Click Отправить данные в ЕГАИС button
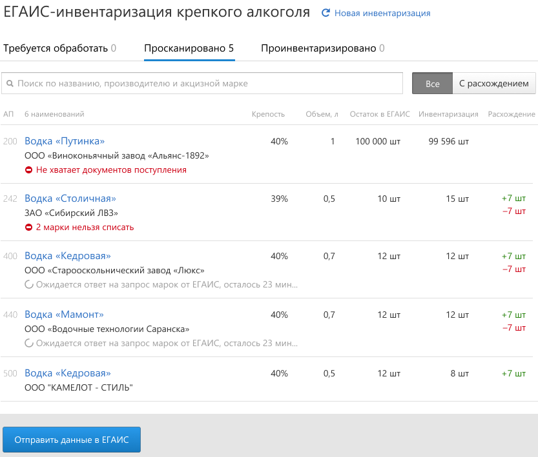Image resolution: width=538 pixels, height=457 pixels. (72, 440)
